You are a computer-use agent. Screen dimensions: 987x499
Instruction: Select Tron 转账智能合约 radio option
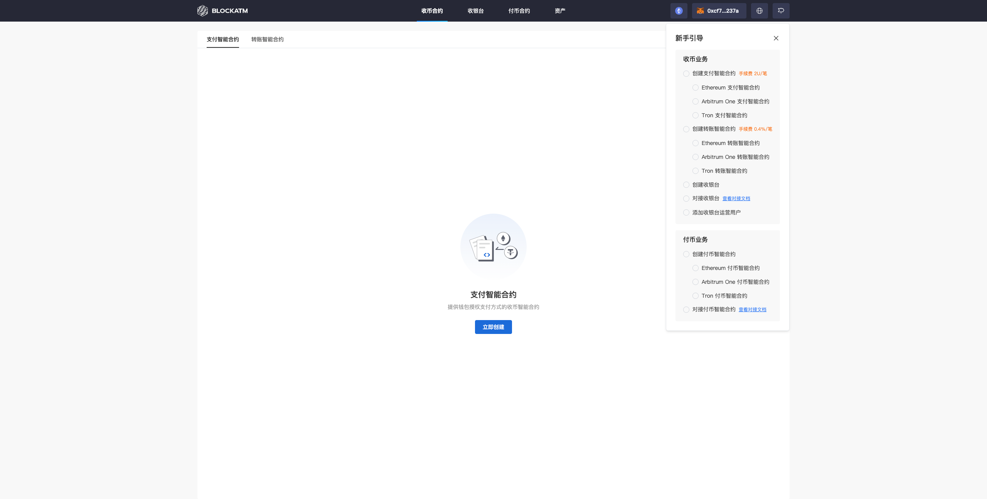tap(696, 171)
